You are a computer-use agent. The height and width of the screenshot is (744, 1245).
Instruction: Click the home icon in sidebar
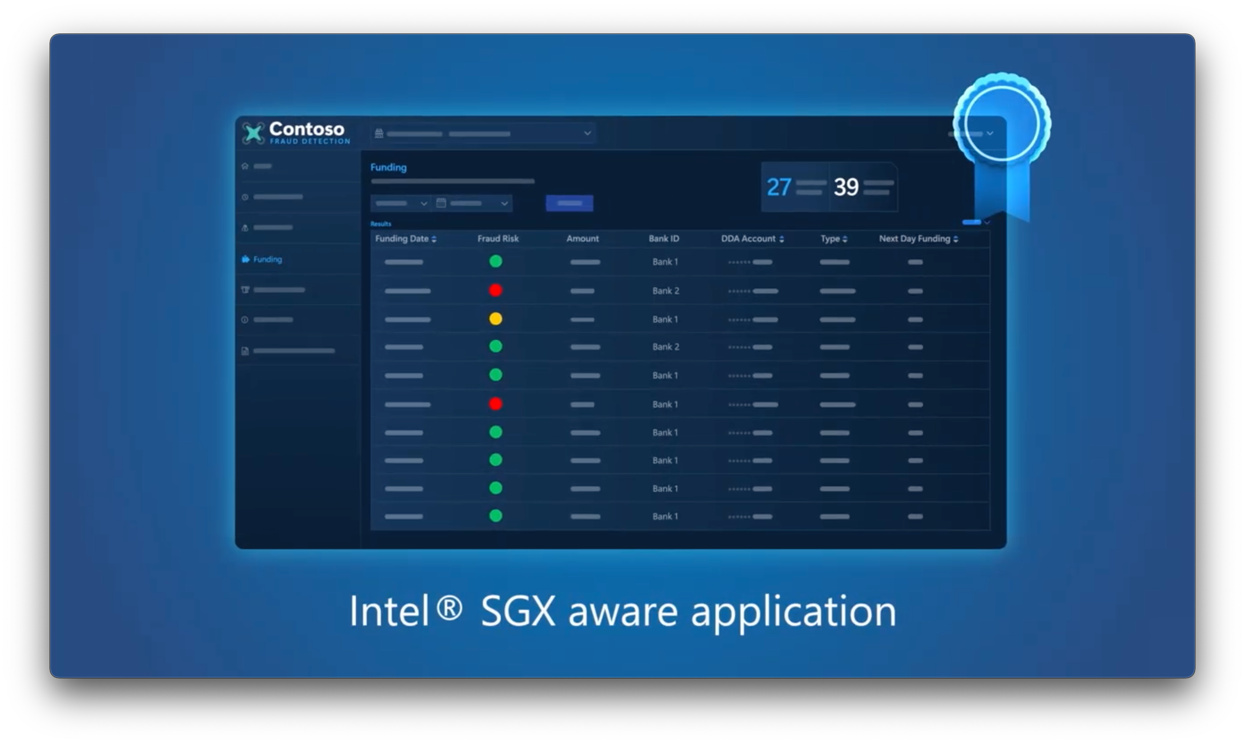point(245,166)
